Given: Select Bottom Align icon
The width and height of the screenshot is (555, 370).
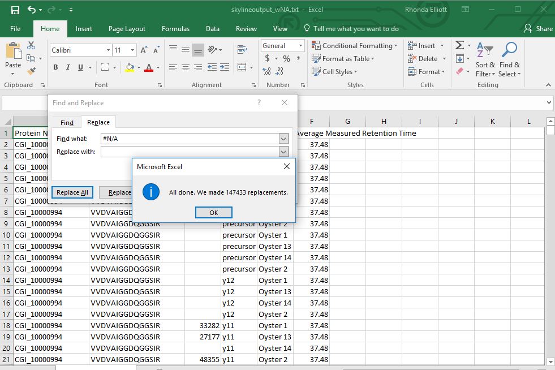Looking at the screenshot, I should tap(198, 50).
